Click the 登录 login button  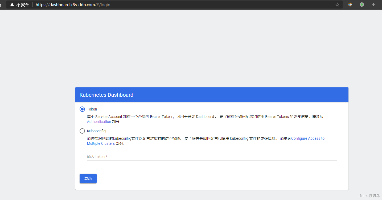pos(88,178)
